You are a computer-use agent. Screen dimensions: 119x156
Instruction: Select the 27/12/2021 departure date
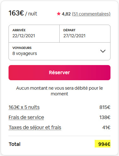tap(74, 36)
